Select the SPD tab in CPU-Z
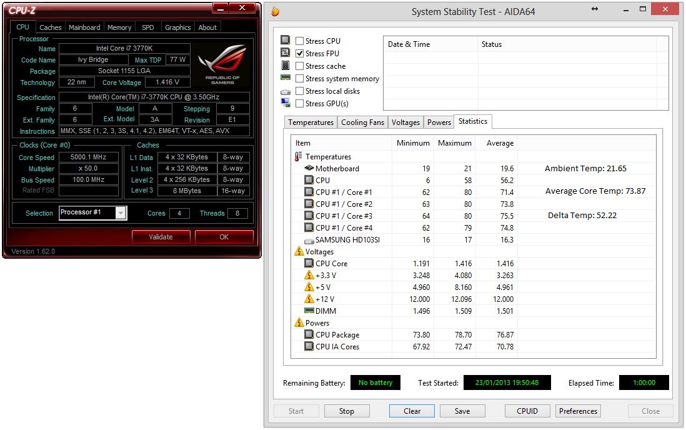686x430 pixels. (x=148, y=27)
